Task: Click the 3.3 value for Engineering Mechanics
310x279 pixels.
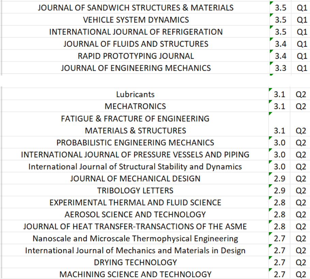Action: click(280, 68)
